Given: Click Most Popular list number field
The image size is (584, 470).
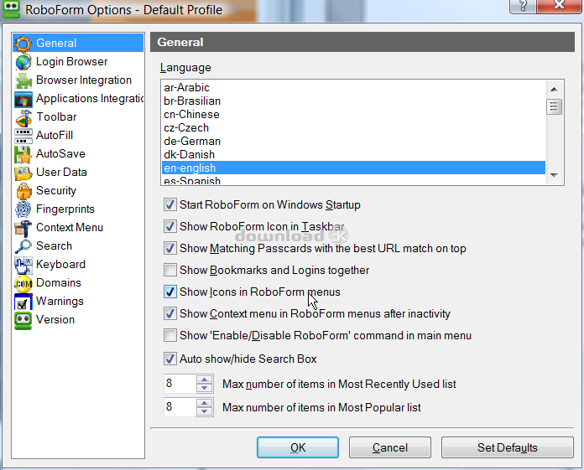Looking at the screenshot, I should 180,407.
